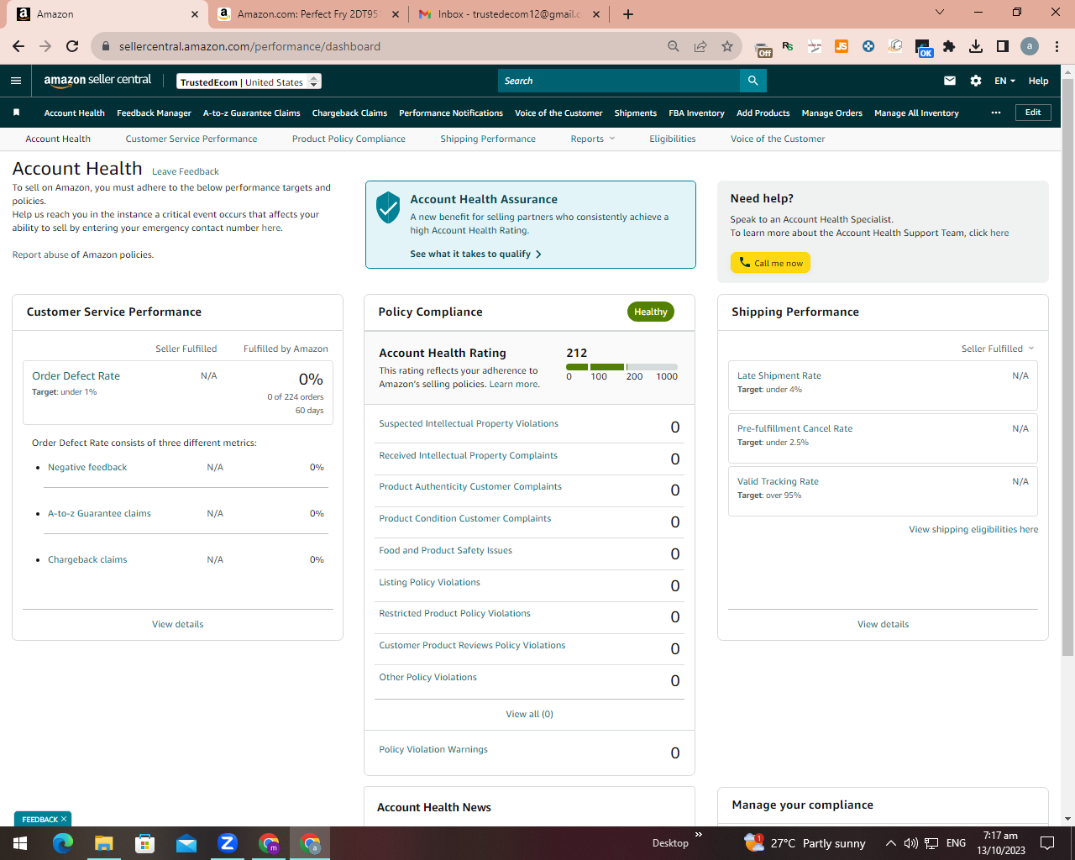The width and height of the screenshot is (1075, 860).
Task: Click the Call me now button
Action: 770,263
